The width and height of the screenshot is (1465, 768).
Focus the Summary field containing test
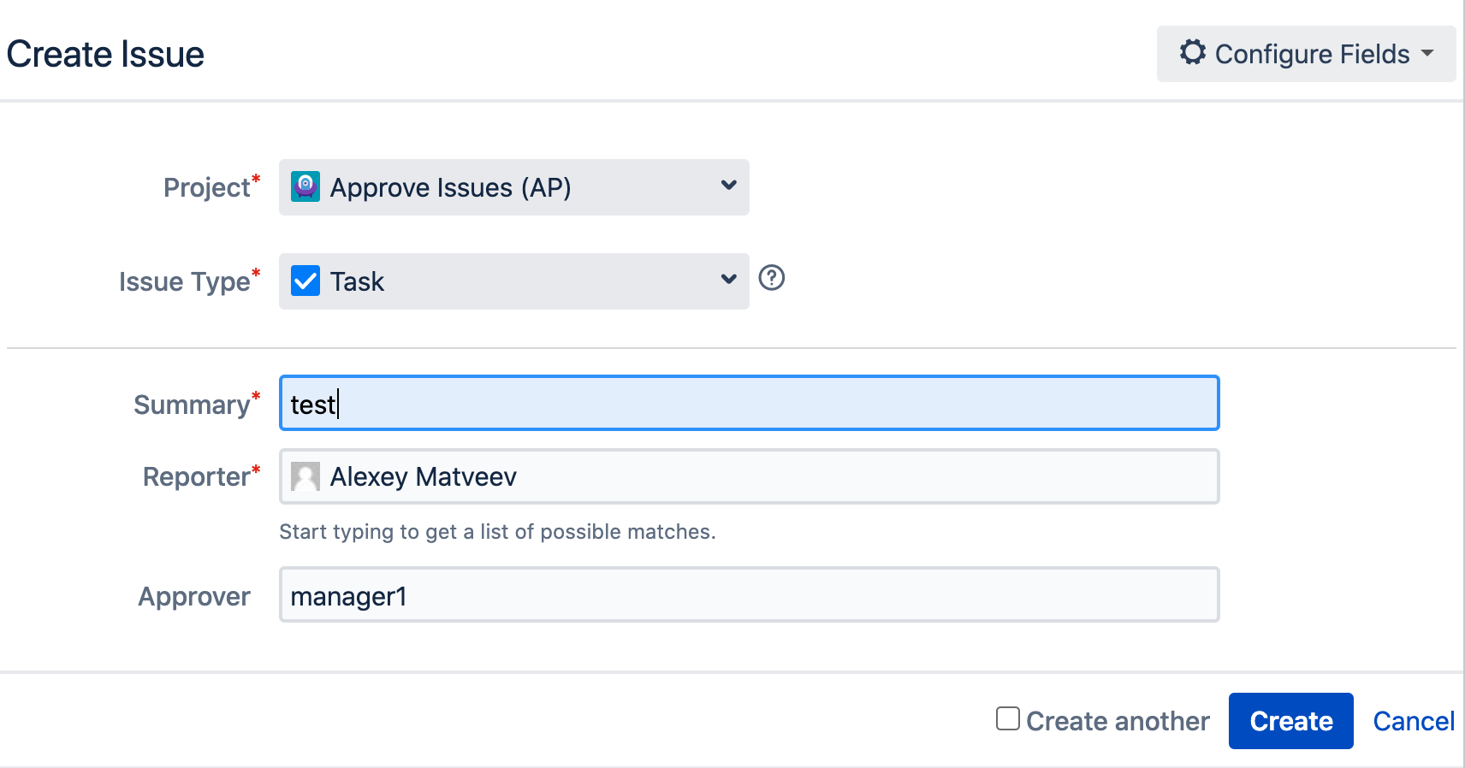click(x=750, y=403)
